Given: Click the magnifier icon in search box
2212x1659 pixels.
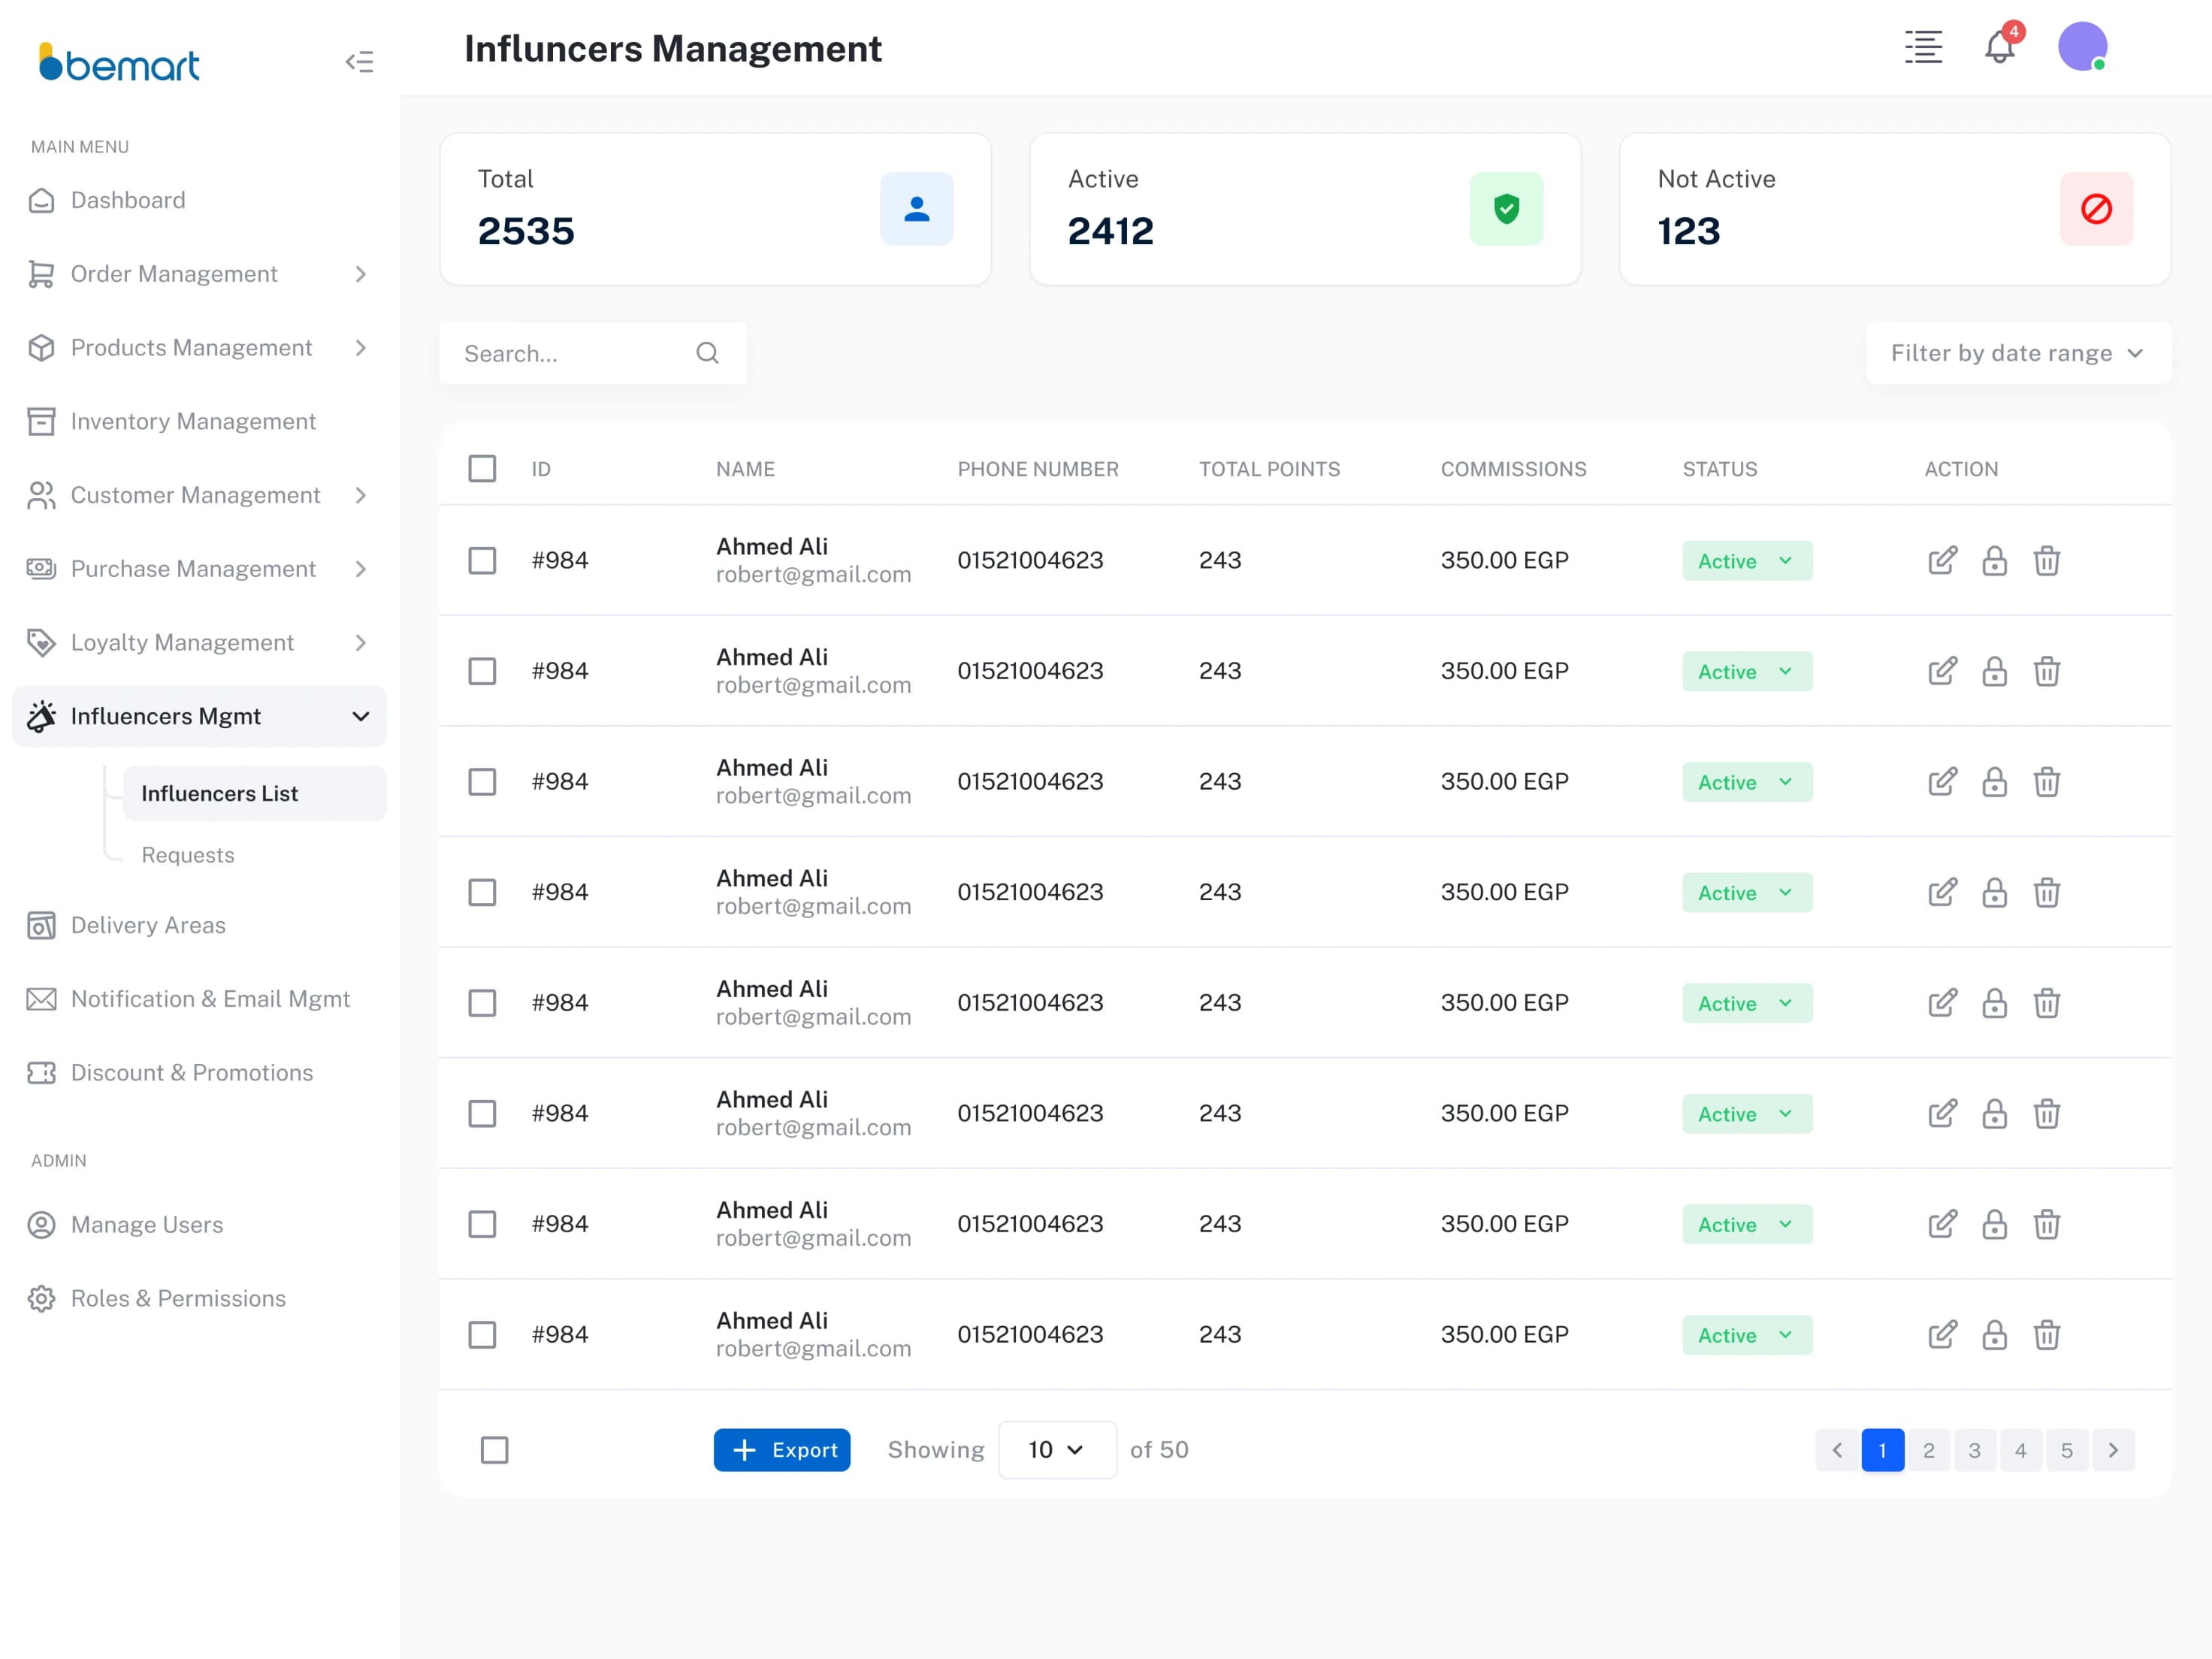Looking at the screenshot, I should 707,353.
